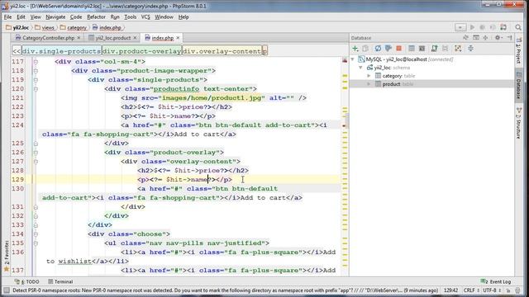
Task: Collapse the MySQL yii2_loc@localhost node
Action: coord(353,59)
